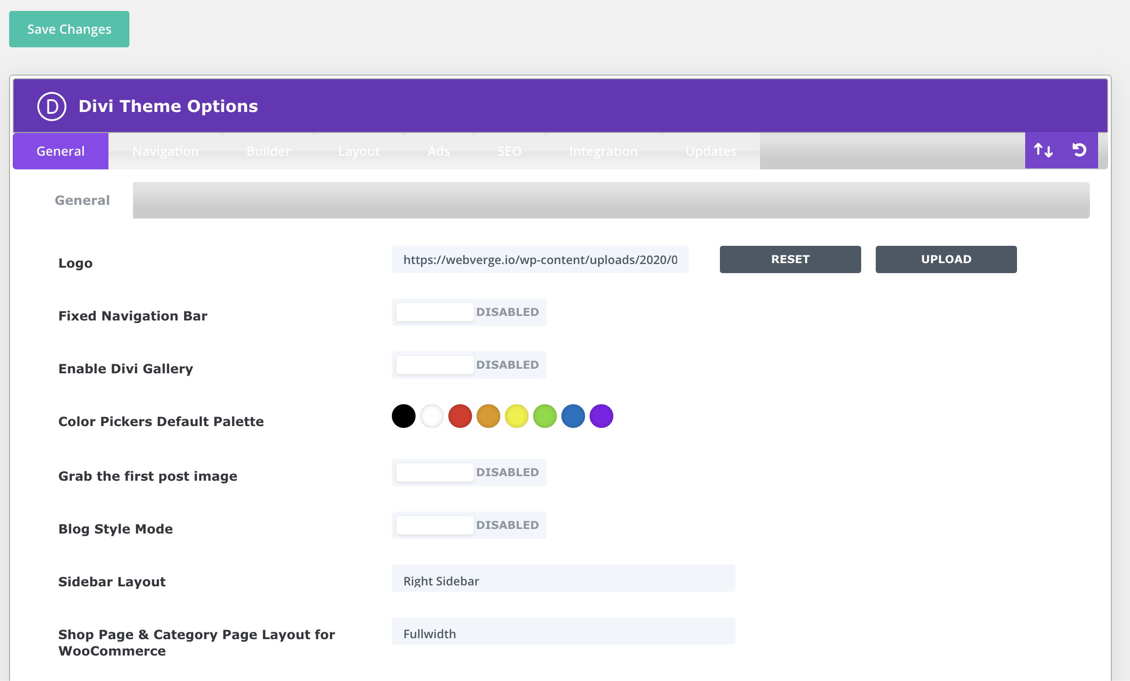1130x681 pixels.
Task: Choose the yellow palette swatch
Action: [517, 416]
